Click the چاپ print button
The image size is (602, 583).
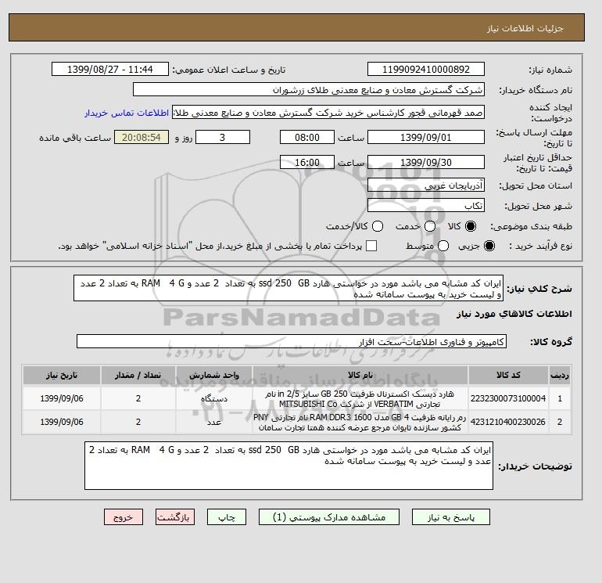click(227, 517)
